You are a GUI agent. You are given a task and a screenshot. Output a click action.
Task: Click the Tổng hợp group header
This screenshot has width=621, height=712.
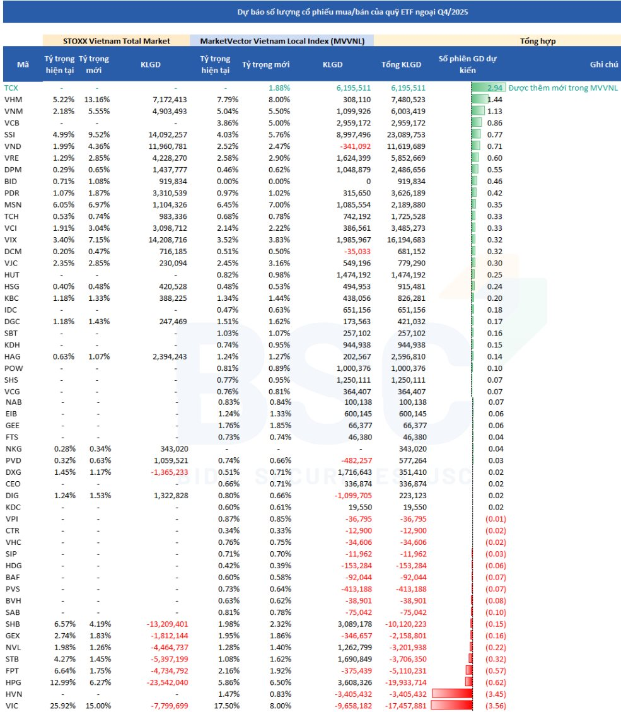pos(537,41)
